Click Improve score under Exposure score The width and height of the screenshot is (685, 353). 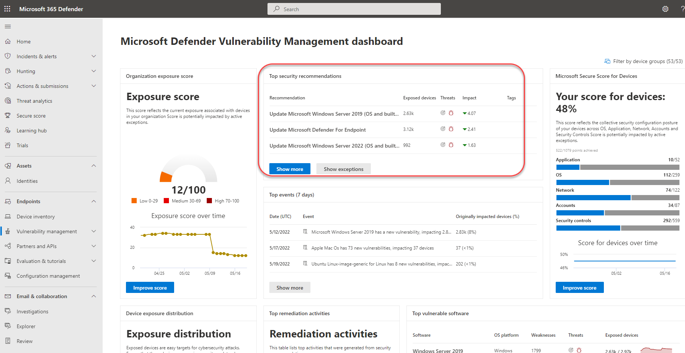coord(150,287)
